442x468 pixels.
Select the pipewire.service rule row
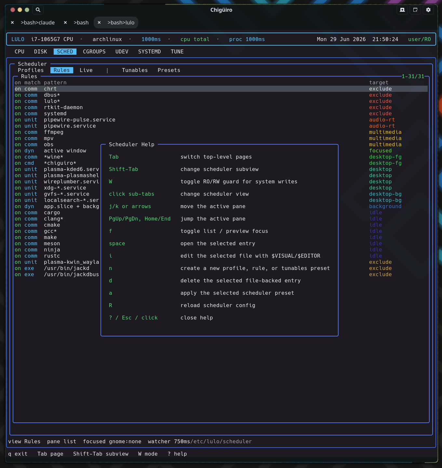[221, 126]
